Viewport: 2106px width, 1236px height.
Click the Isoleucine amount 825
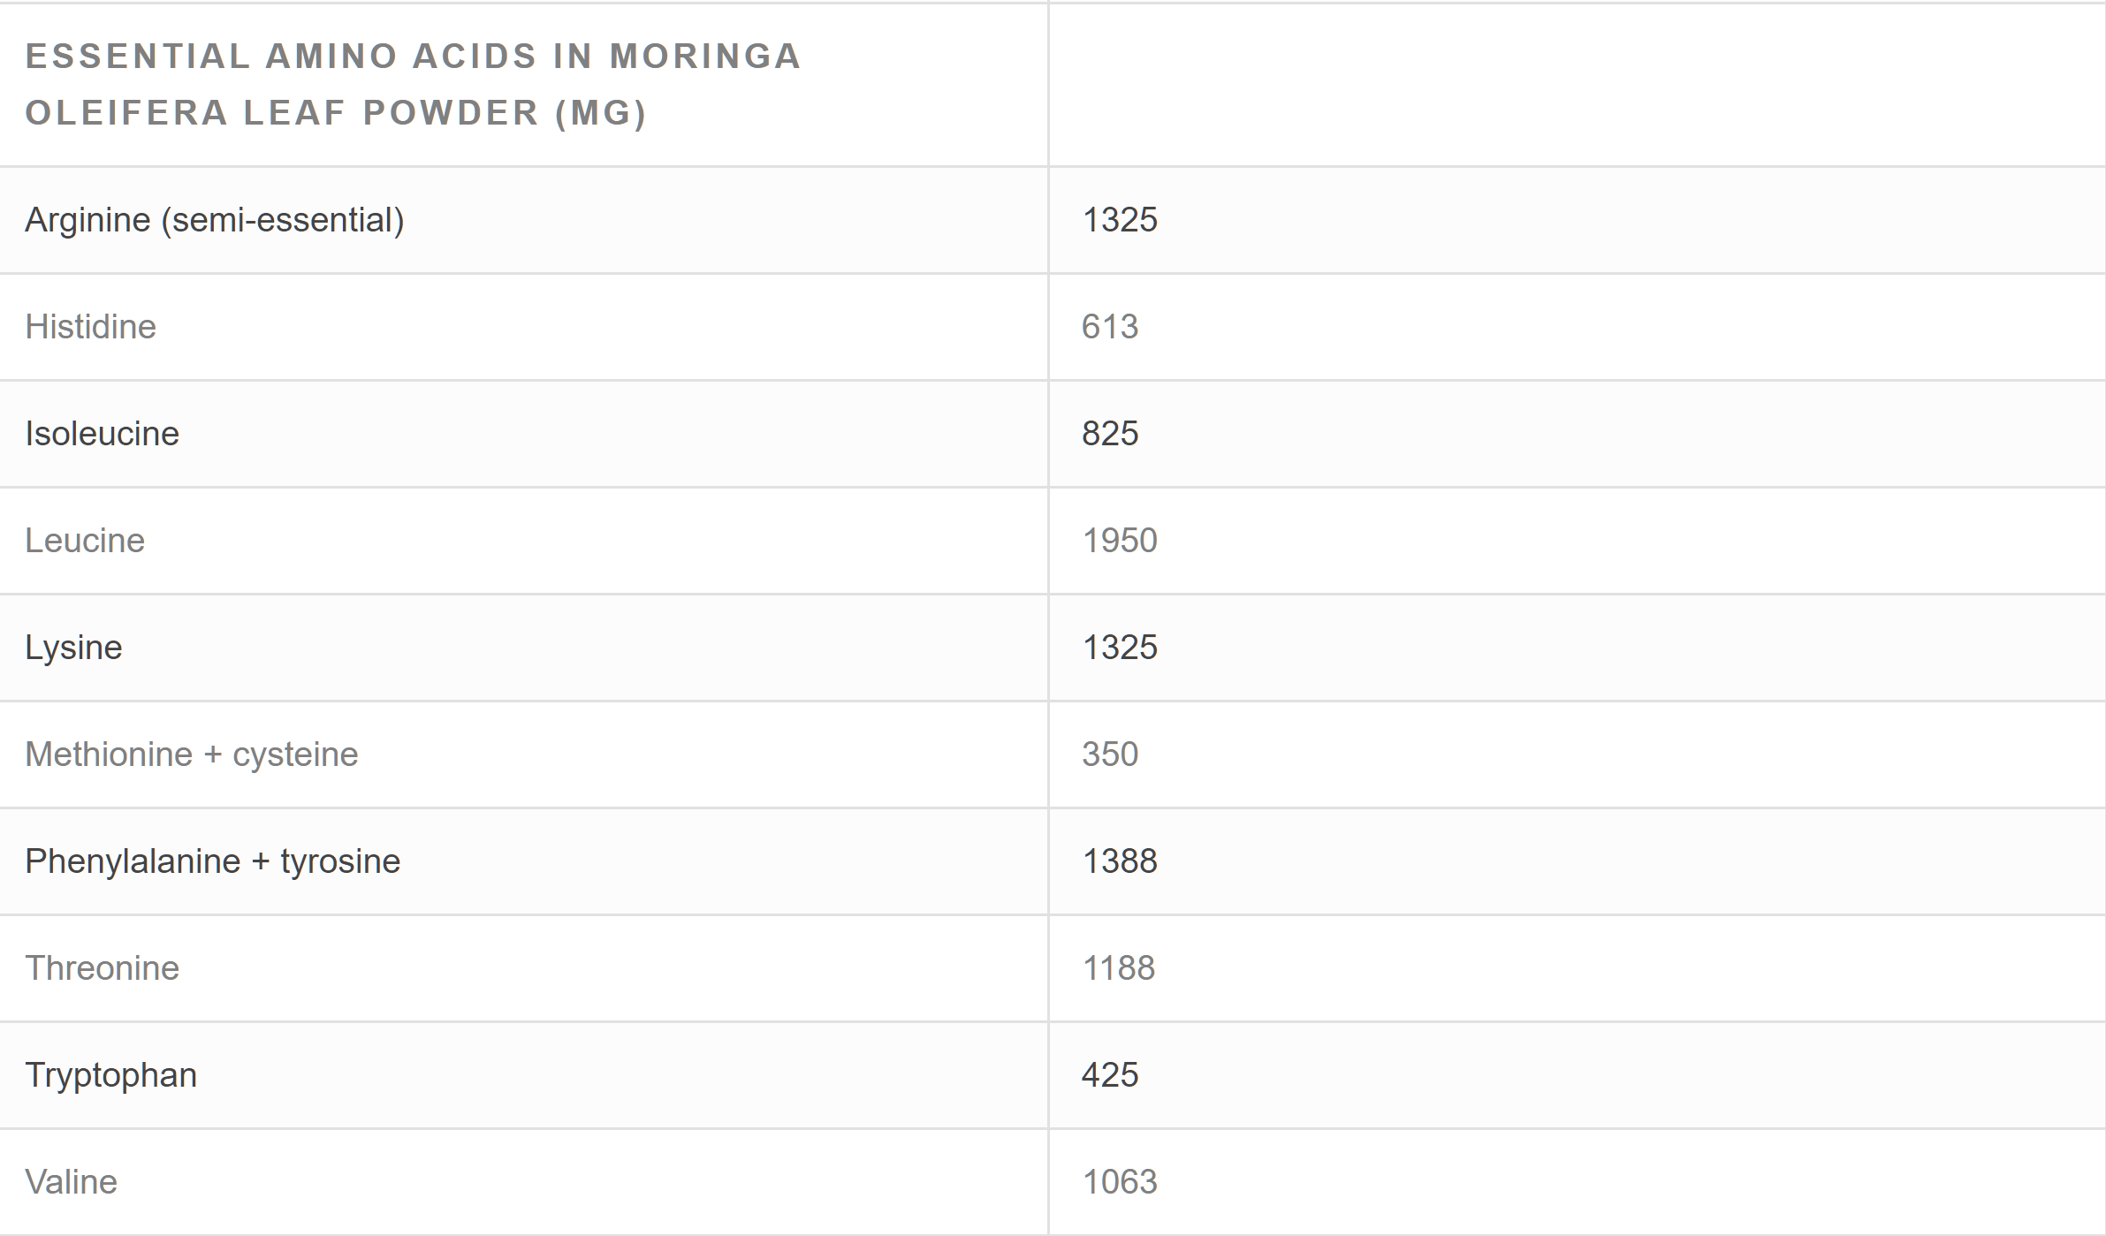pos(1110,434)
